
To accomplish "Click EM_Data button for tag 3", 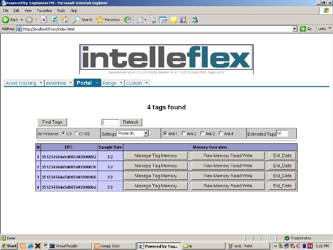I will pyautogui.click(x=282, y=176).
